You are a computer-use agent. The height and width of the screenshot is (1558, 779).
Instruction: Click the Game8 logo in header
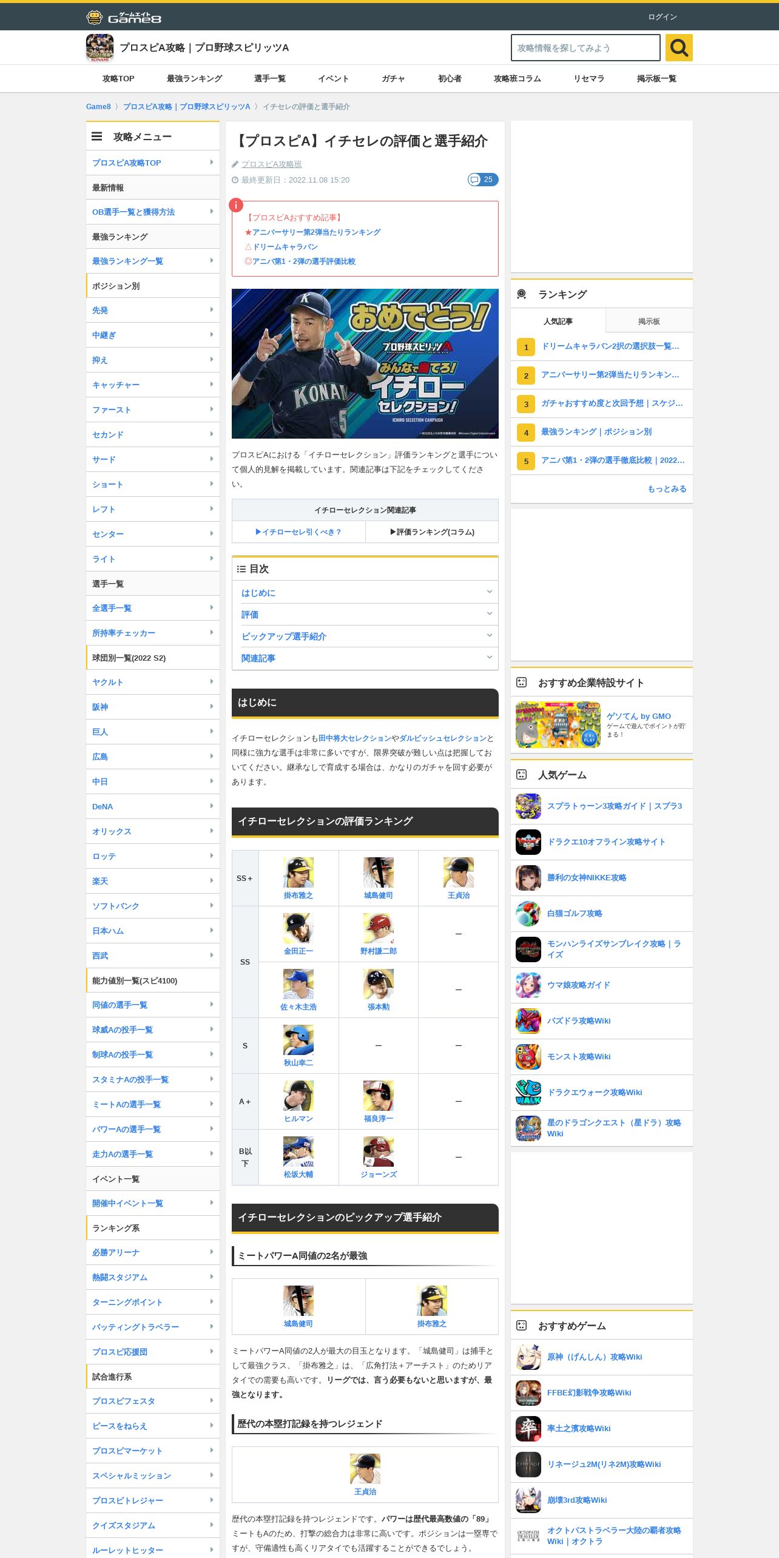tap(124, 17)
